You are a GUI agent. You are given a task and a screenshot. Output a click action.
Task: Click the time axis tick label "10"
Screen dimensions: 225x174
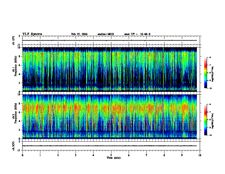(200, 155)
